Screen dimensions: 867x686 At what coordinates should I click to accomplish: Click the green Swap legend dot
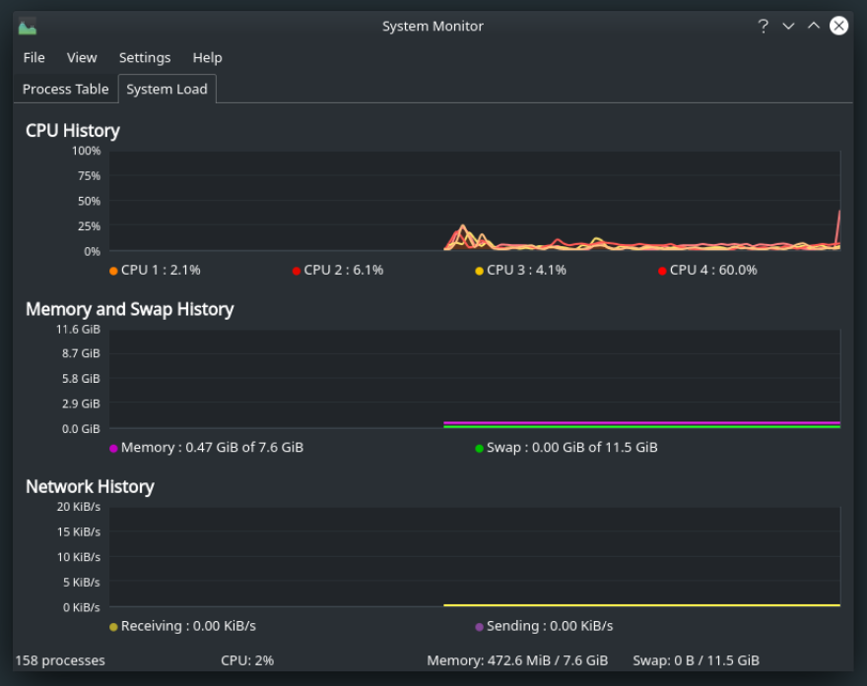tap(480, 448)
